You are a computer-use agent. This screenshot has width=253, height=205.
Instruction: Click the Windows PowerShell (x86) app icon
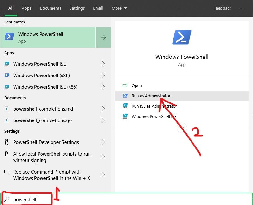(x=7, y=76)
